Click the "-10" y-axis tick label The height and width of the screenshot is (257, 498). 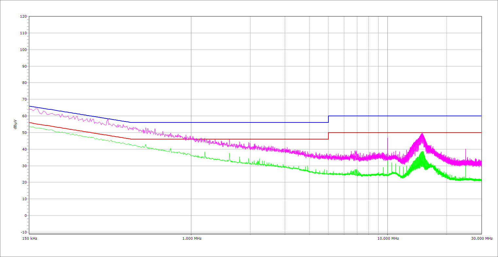pyautogui.click(x=23, y=232)
